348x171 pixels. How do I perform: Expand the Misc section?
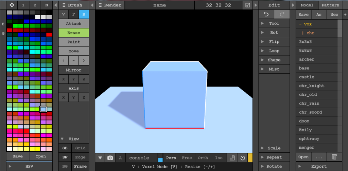click(274, 69)
